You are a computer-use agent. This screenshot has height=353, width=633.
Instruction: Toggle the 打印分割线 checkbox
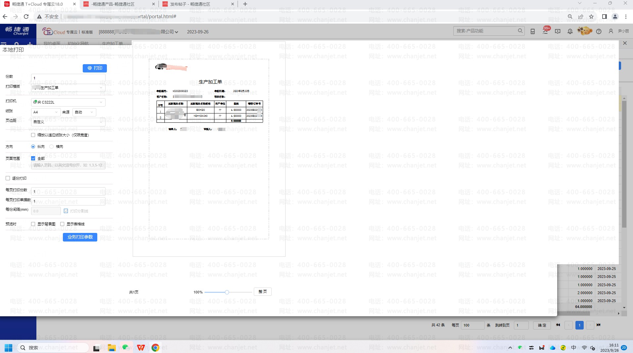coord(66,211)
